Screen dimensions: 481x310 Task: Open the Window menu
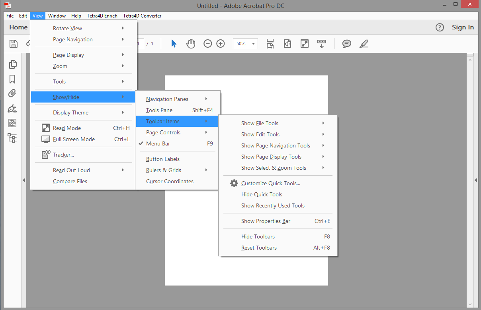click(57, 16)
